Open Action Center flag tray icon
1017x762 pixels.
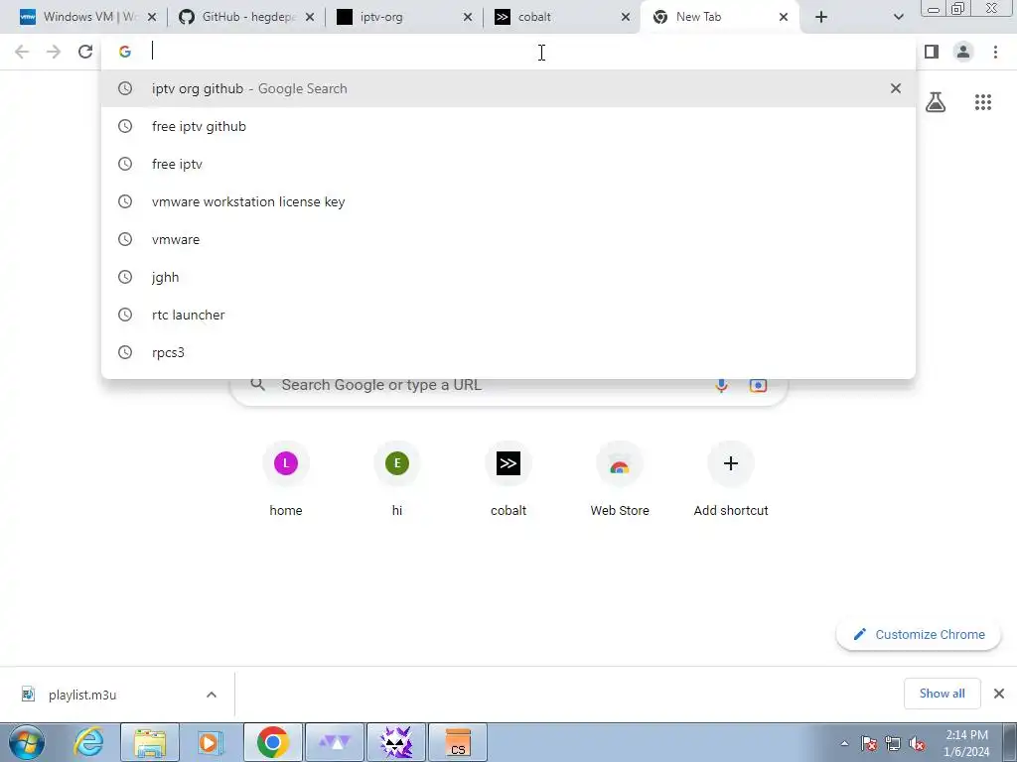click(x=869, y=743)
